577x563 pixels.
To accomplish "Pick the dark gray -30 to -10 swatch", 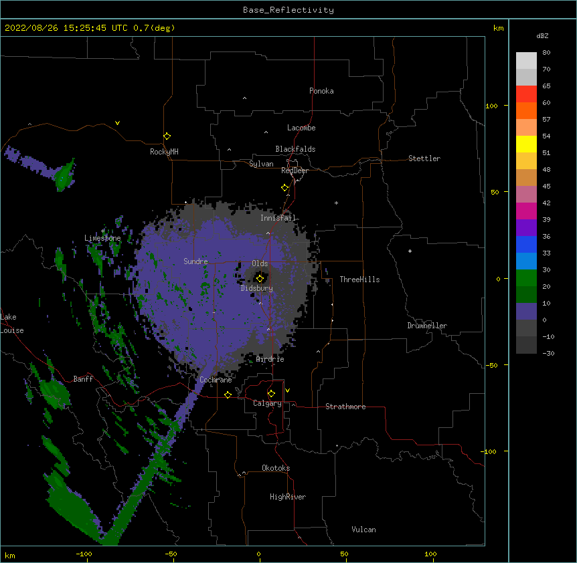I will point(526,345).
